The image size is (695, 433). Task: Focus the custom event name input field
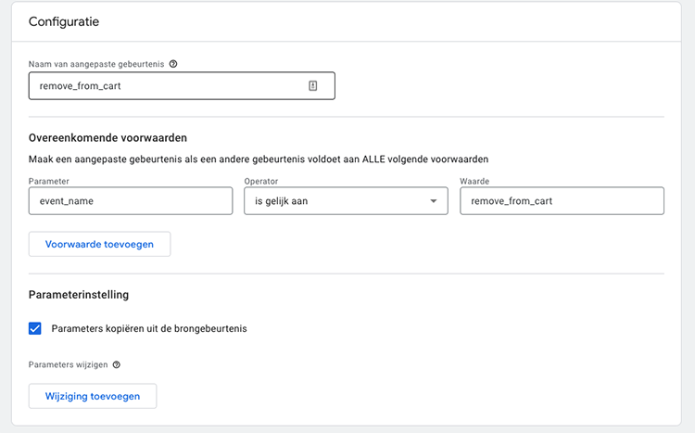167,85
